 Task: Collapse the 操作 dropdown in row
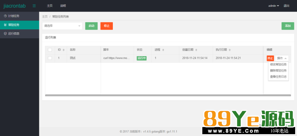[282, 58]
